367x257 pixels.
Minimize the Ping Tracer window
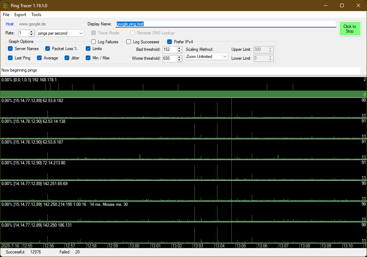pos(326,5)
